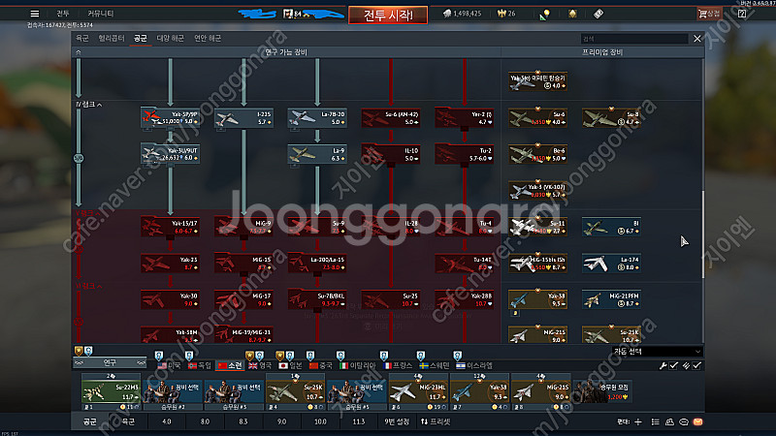This screenshot has width=776, height=436.
Task: Select the Yak-3P/9P aircraft
Action: 171,117
